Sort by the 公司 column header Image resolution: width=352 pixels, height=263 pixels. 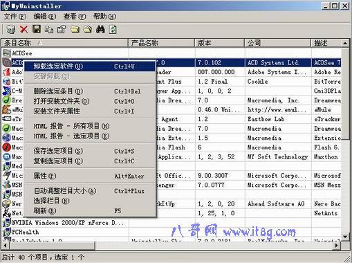pos(278,43)
